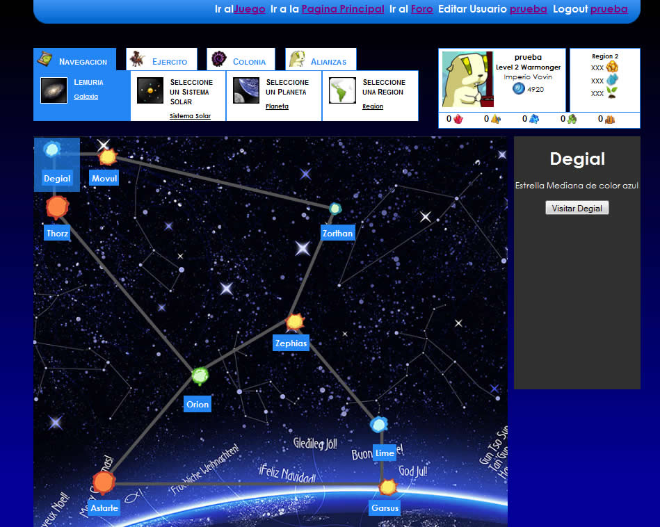Screen dimensions: 660x527
Task: Open the Ejercito tab
Action: (x=161, y=61)
